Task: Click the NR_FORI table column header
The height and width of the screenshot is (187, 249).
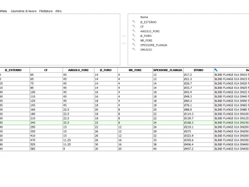Action: pos(135,70)
